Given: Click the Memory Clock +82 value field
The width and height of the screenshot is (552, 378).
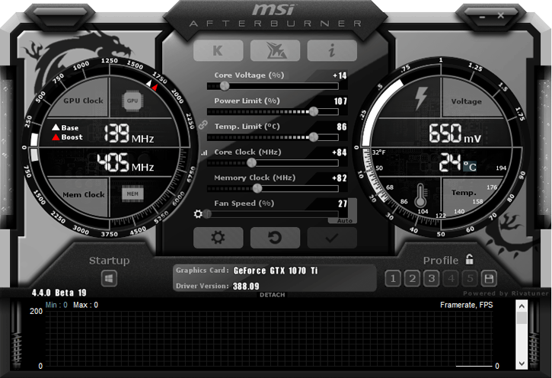Looking at the screenshot, I should [340, 178].
